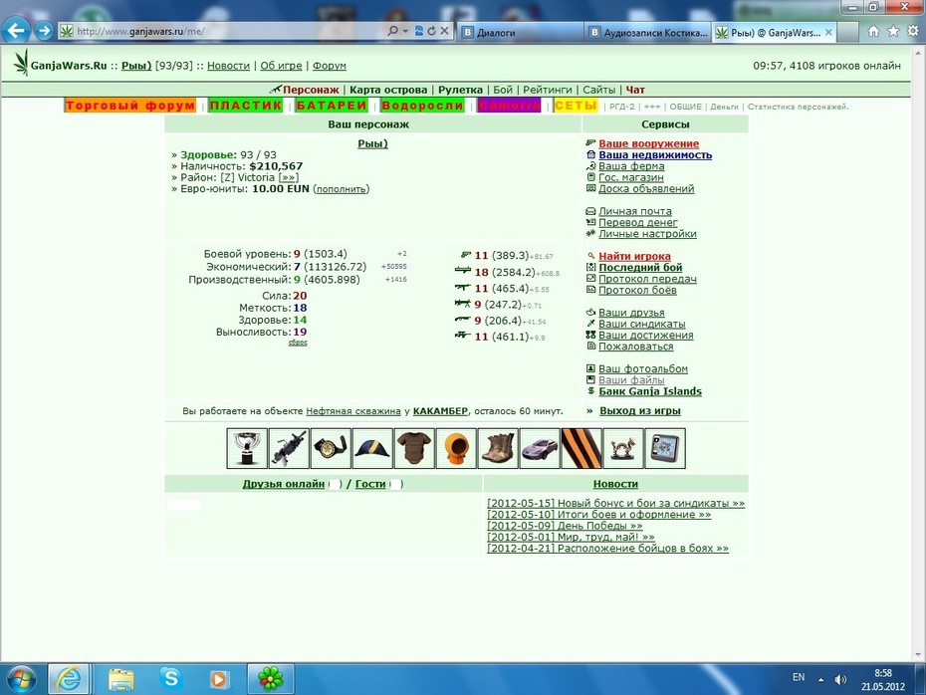926x695 pixels.
Task: Open the boots item icon
Action: coord(498,449)
